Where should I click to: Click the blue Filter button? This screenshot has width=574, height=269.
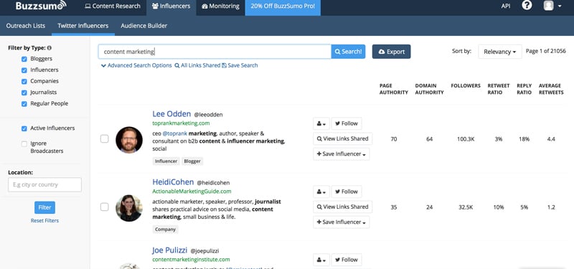coord(44,207)
